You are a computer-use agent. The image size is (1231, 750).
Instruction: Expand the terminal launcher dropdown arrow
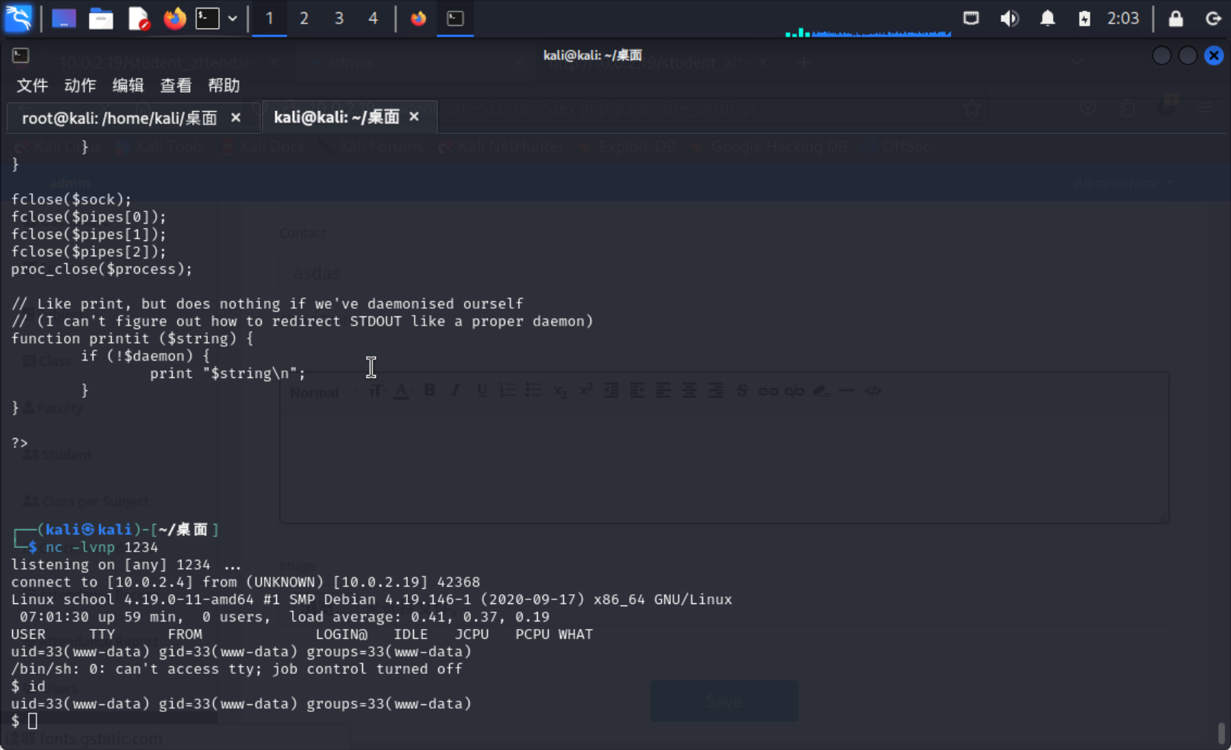point(233,18)
